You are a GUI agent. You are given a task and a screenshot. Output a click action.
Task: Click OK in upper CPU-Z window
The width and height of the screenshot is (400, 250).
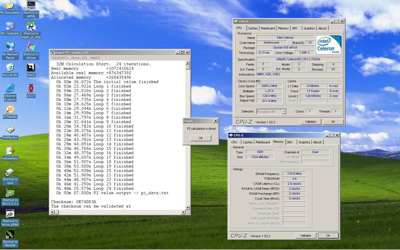333,122
